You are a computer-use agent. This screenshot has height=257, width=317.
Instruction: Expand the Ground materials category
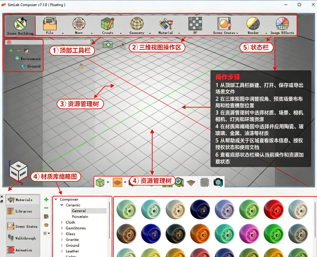[x=62, y=245]
